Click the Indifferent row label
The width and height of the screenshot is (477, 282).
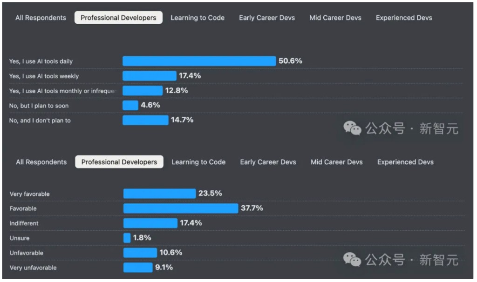click(24, 223)
